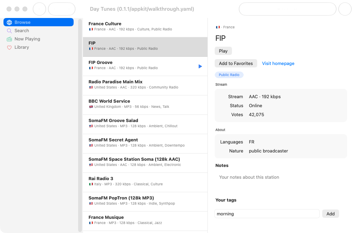Focus the tags input containing 'morning'

(267, 214)
